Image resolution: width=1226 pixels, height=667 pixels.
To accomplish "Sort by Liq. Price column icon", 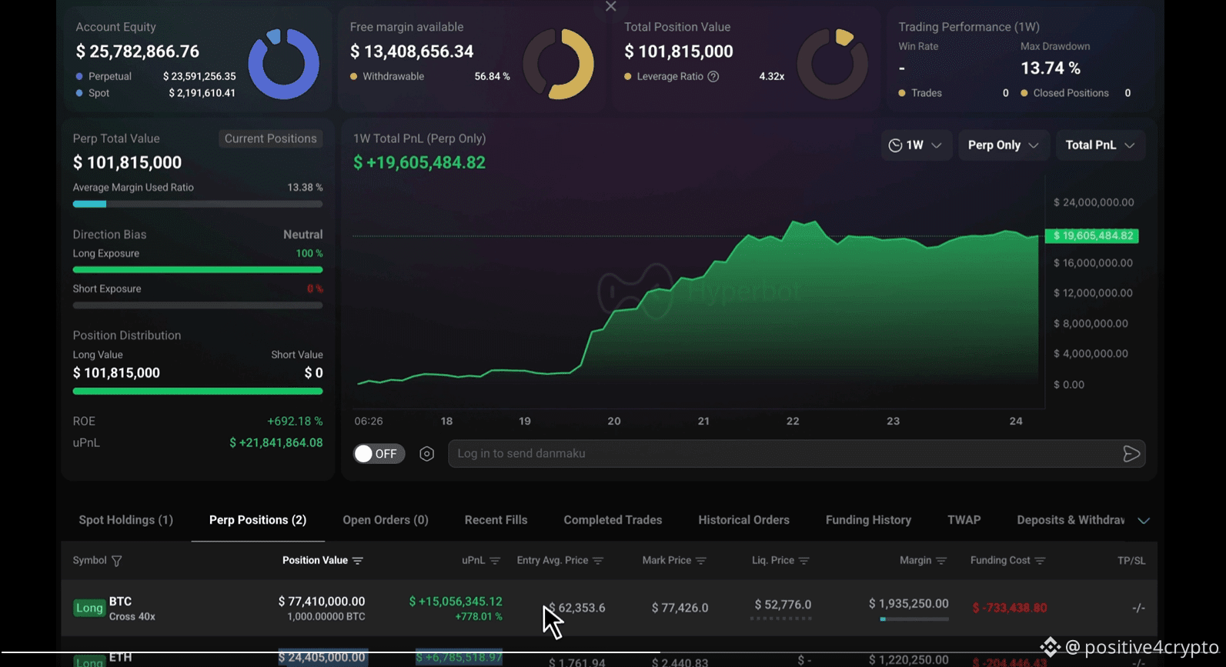I will pos(804,561).
